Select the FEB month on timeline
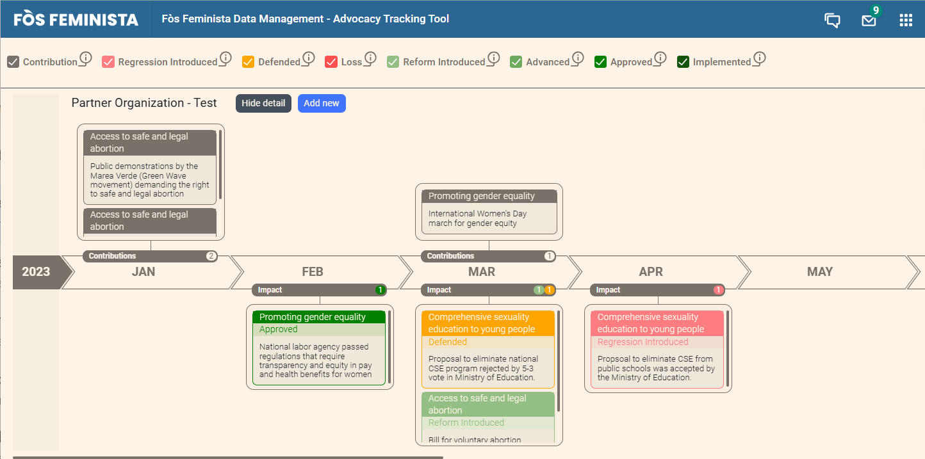 313,272
